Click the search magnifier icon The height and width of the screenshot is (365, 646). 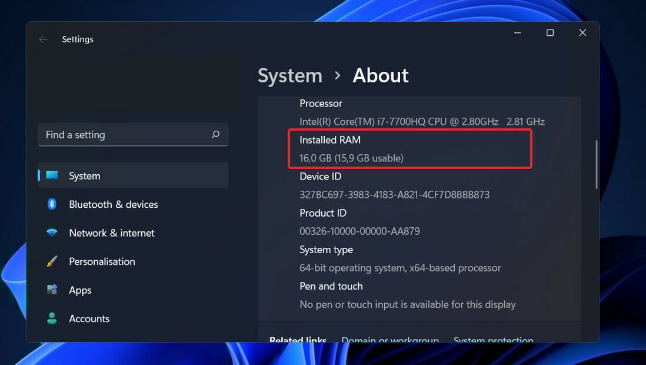click(215, 135)
